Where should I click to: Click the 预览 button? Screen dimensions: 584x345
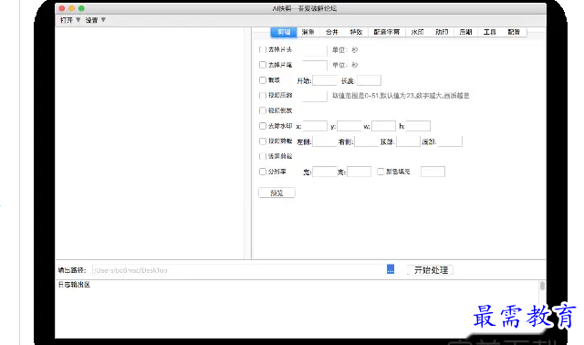[276, 193]
